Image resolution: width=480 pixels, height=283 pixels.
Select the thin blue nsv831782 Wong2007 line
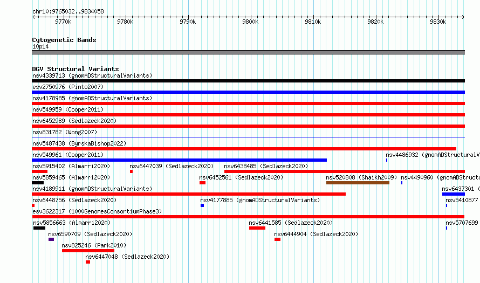[248, 137]
